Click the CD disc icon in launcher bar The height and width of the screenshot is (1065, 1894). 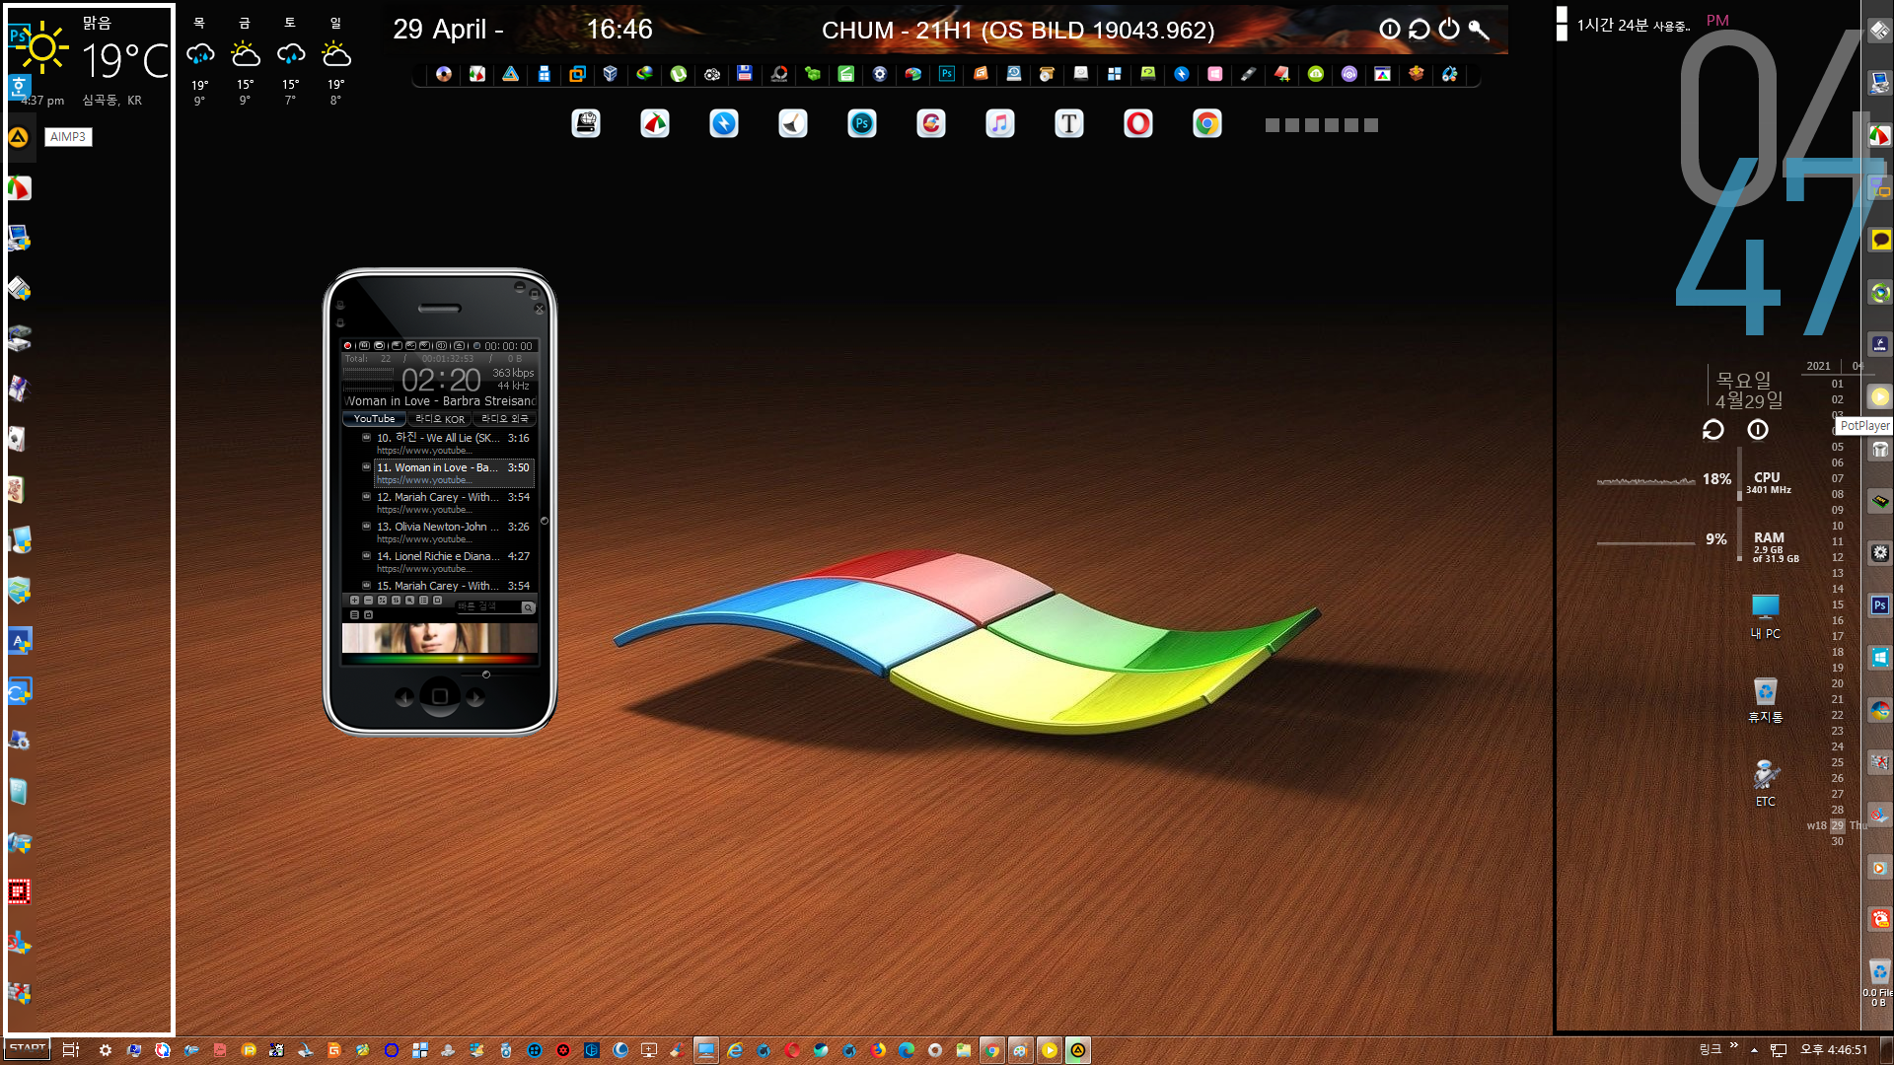[444, 74]
